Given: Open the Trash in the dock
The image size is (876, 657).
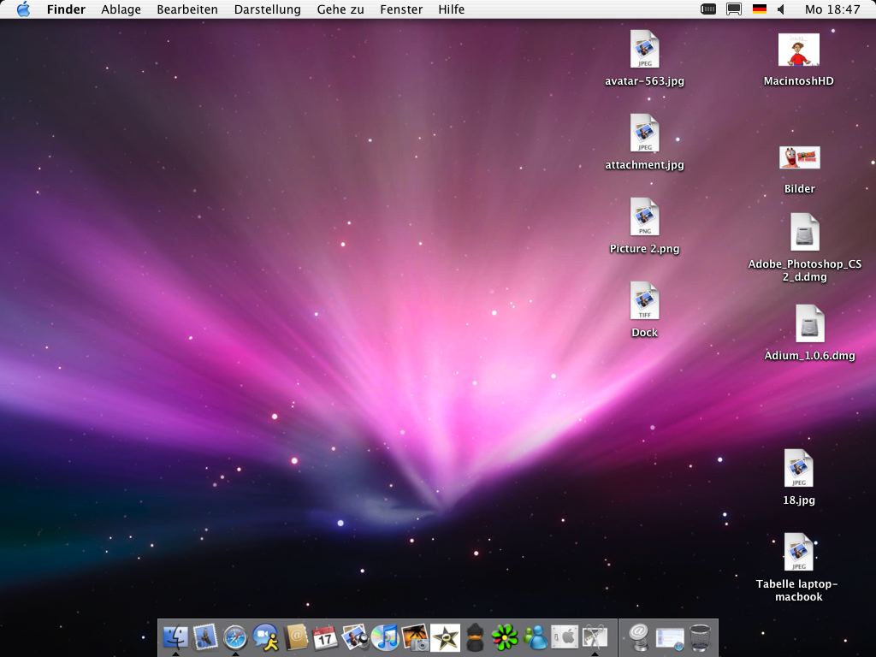Looking at the screenshot, I should tap(700, 636).
